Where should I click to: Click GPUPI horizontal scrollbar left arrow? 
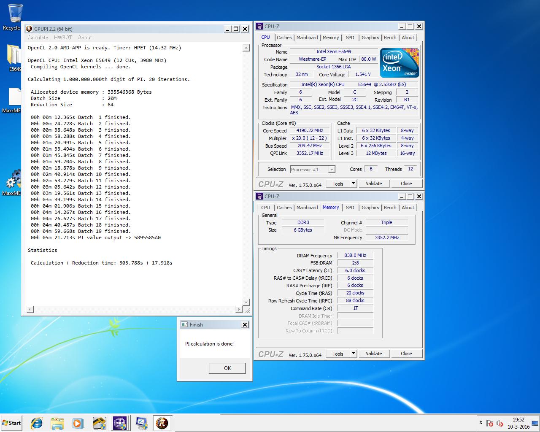tap(30, 309)
